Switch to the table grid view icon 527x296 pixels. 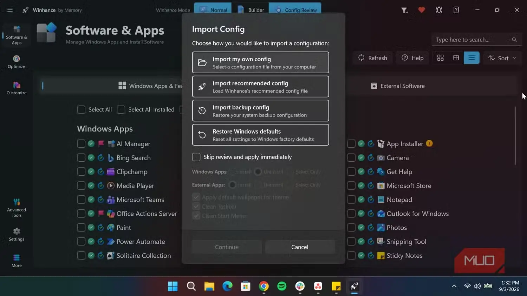coord(456,58)
